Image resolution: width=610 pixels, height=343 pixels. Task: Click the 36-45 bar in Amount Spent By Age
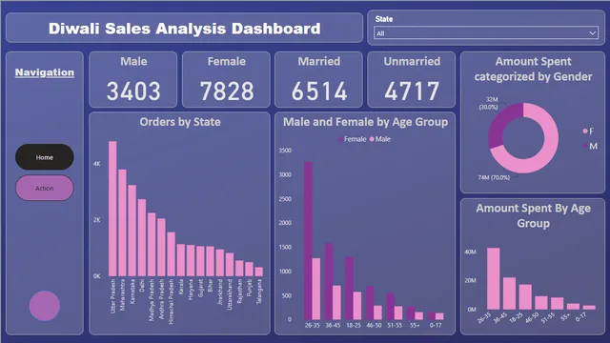(509, 293)
